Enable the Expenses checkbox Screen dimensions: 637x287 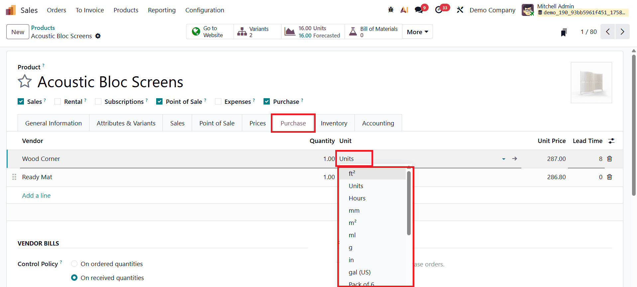pos(218,102)
